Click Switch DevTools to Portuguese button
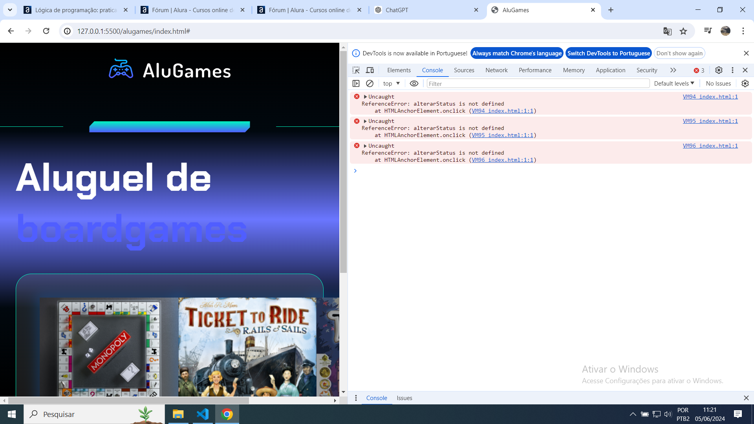754x424 pixels. (x=609, y=53)
